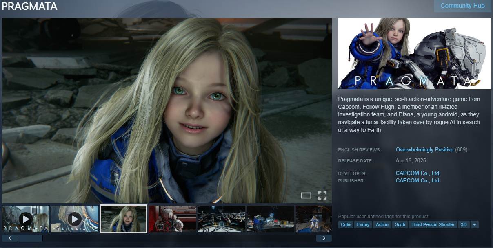
Task: Open the Community Hub page
Action: coord(462,6)
